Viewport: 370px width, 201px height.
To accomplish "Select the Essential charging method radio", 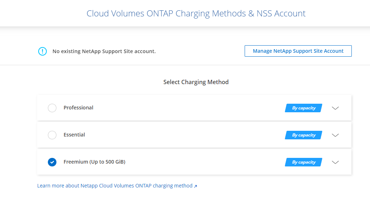I will pos(52,135).
